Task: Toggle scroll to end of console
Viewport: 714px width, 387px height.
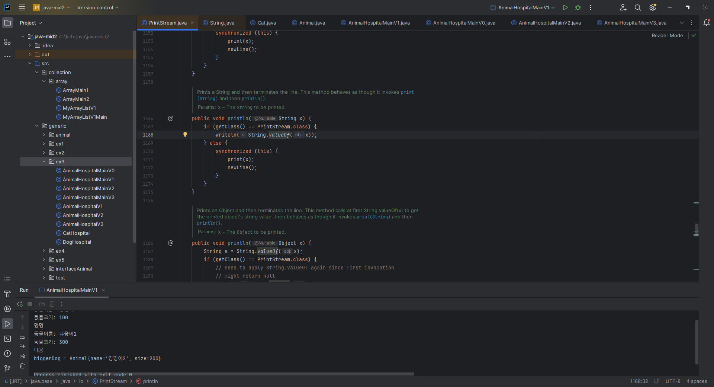Action: [x=22, y=346]
